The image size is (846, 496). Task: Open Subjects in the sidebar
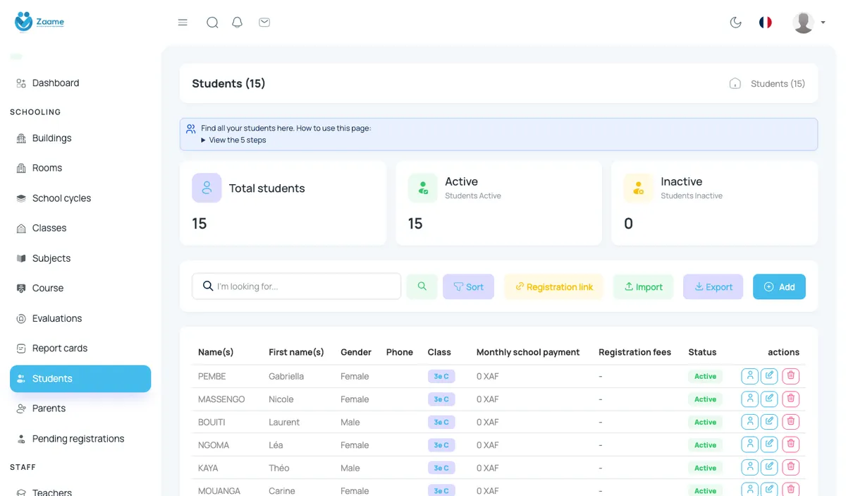pos(80,258)
